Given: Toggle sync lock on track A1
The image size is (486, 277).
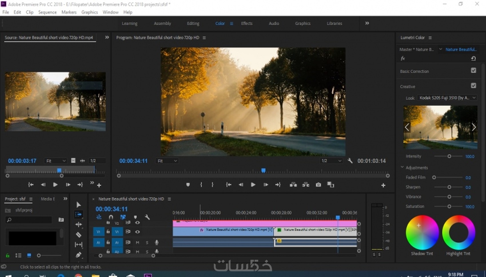Looking at the screenshot, I should pos(128,242).
